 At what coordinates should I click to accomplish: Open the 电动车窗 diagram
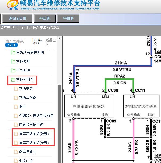(x=26, y=89)
